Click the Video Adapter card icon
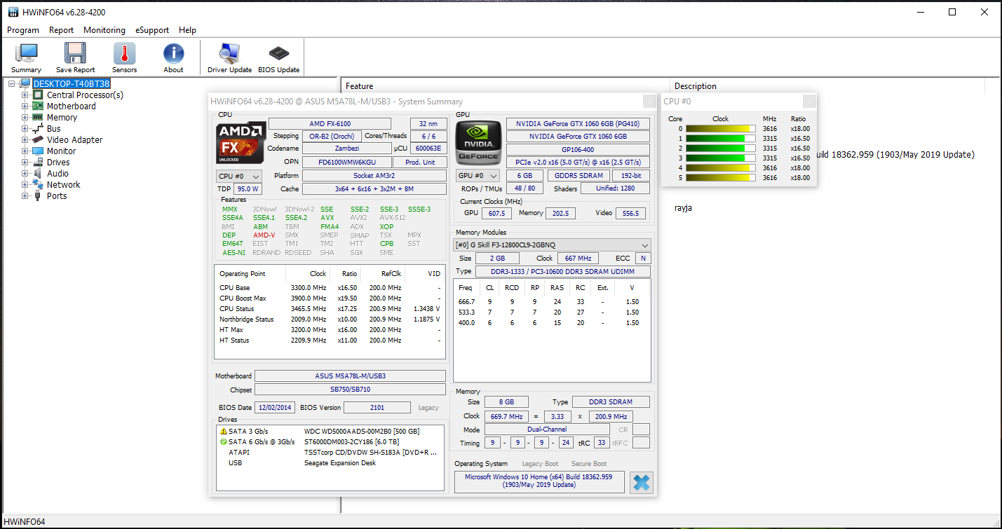This screenshot has width=1002, height=529. tap(38, 140)
